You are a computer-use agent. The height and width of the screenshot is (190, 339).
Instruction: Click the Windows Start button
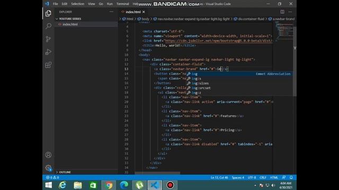[49, 185]
